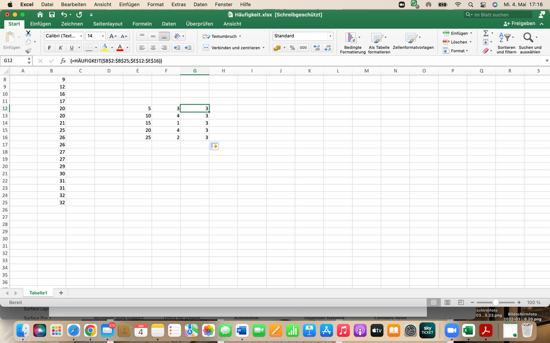
Task: Open fill color dropdown arrow
Action: [x=112, y=48]
